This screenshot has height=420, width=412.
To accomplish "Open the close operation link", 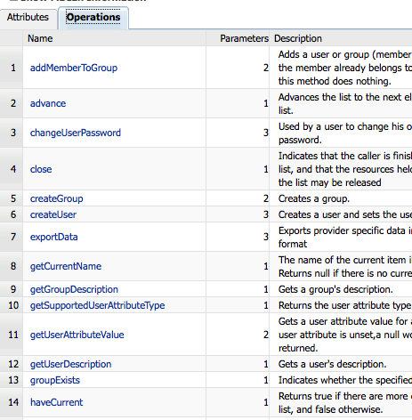I will [x=41, y=169].
